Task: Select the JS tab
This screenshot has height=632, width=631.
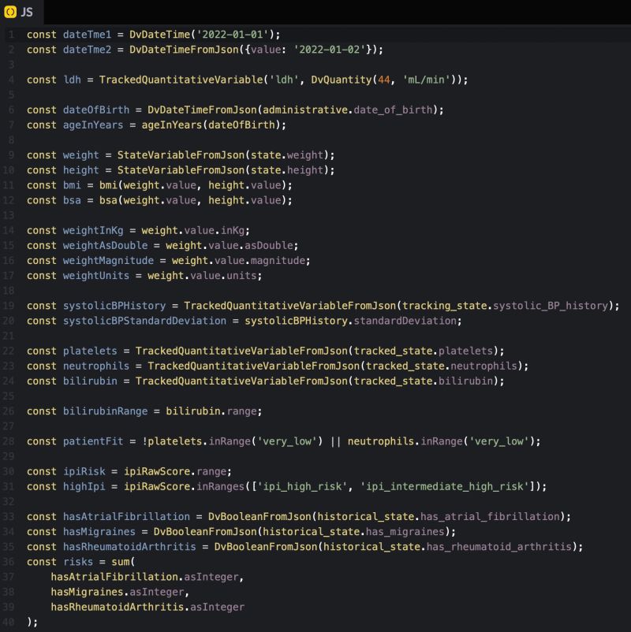Action: pos(24,12)
